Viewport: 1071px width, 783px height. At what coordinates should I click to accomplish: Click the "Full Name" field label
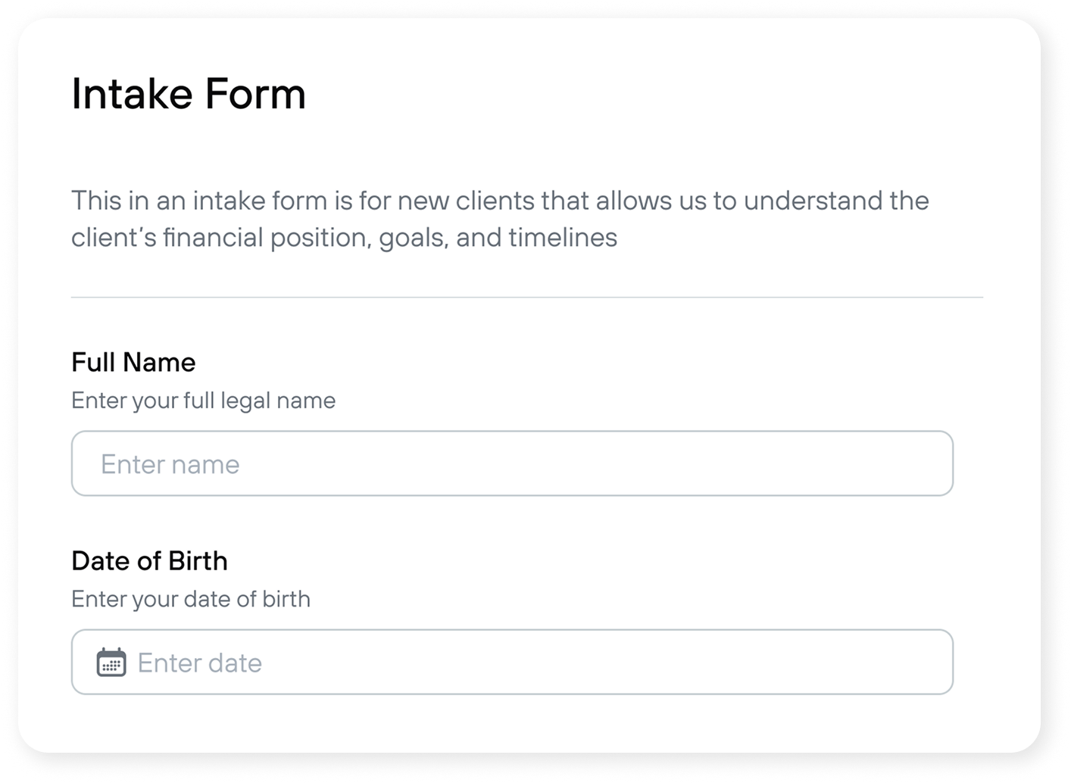[x=133, y=362]
